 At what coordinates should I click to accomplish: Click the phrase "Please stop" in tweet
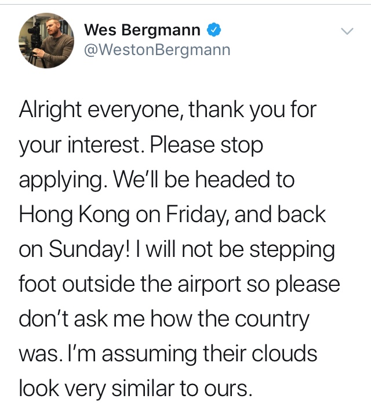[x=206, y=145]
